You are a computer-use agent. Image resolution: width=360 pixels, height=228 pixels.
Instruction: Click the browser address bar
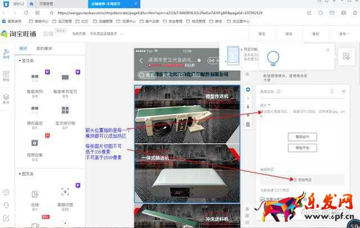(x=169, y=12)
